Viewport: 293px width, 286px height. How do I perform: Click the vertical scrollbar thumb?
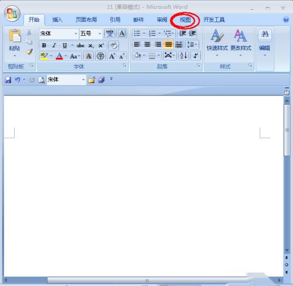tap(287, 130)
